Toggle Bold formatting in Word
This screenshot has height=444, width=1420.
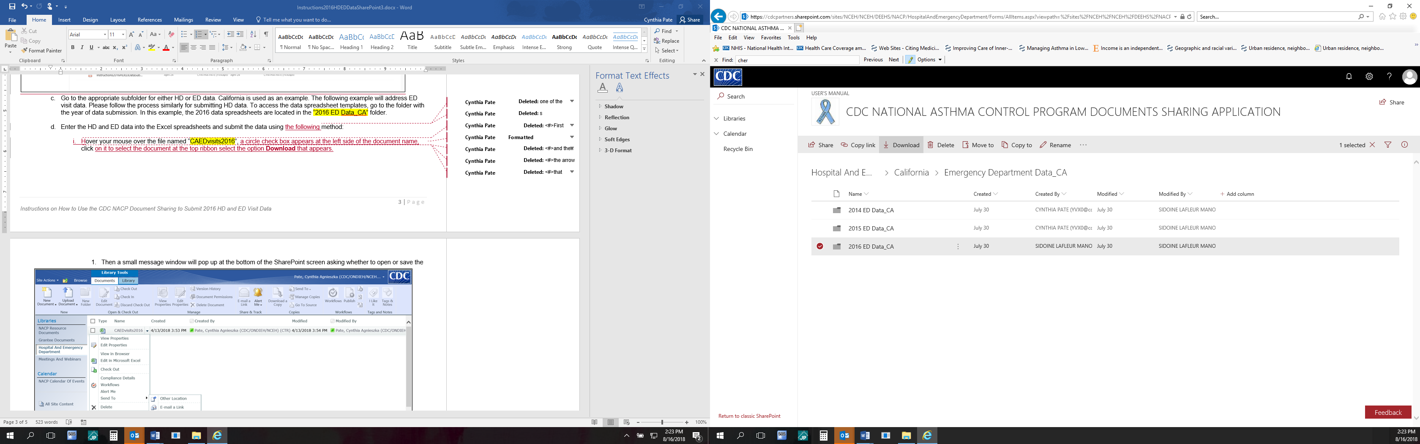(73, 48)
